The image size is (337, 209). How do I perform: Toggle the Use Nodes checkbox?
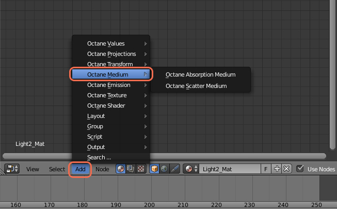[300, 169]
